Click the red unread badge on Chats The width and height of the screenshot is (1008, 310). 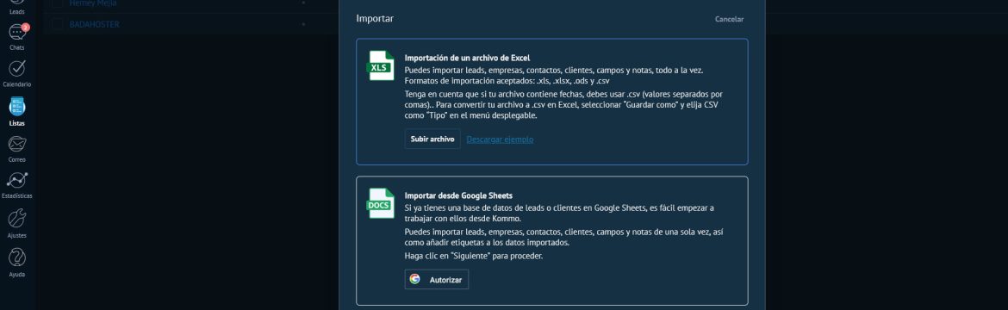pyautogui.click(x=26, y=27)
